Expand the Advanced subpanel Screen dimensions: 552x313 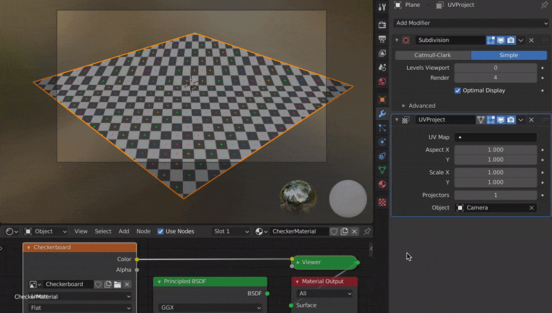pos(404,106)
